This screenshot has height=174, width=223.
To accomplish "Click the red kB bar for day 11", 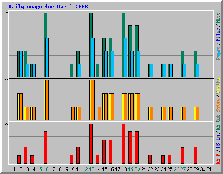I will click(78, 155).
